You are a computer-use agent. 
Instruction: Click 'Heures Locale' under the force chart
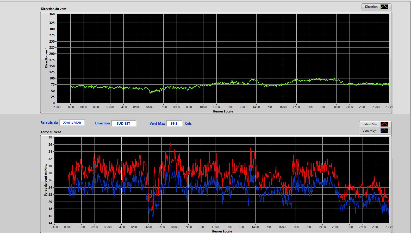click(x=222, y=231)
